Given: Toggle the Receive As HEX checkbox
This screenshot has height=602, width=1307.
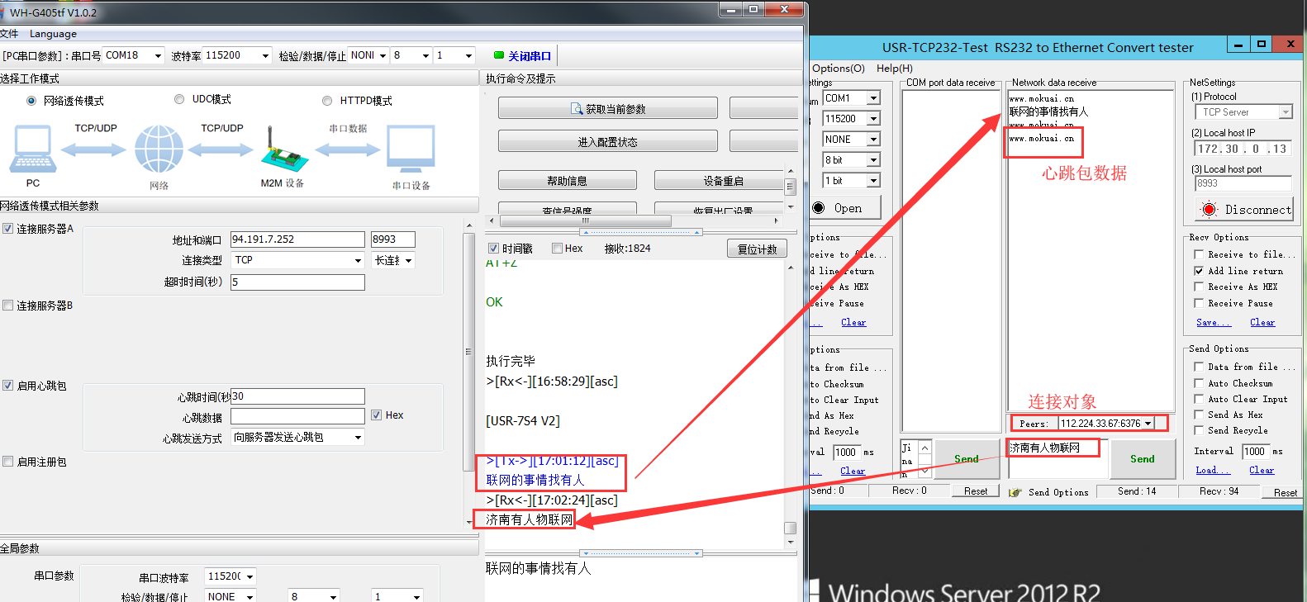Looking at the screenshot, I should pos(1199,287).
